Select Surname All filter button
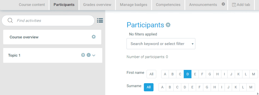 (x=149, y=87)
